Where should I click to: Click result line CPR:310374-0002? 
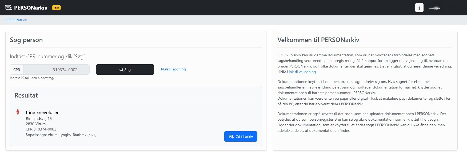[41, 129]
